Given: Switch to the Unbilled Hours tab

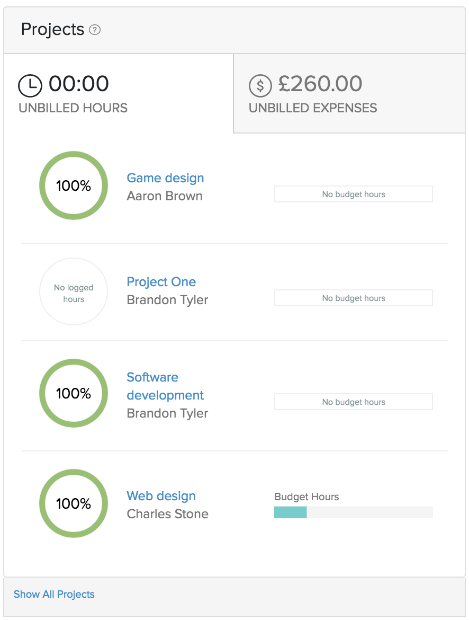Looking at the screenshot, I should [118, 94].
